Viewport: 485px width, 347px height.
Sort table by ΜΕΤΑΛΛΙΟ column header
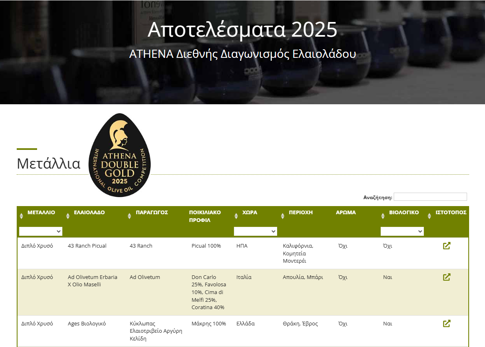(x=41, y=212)
